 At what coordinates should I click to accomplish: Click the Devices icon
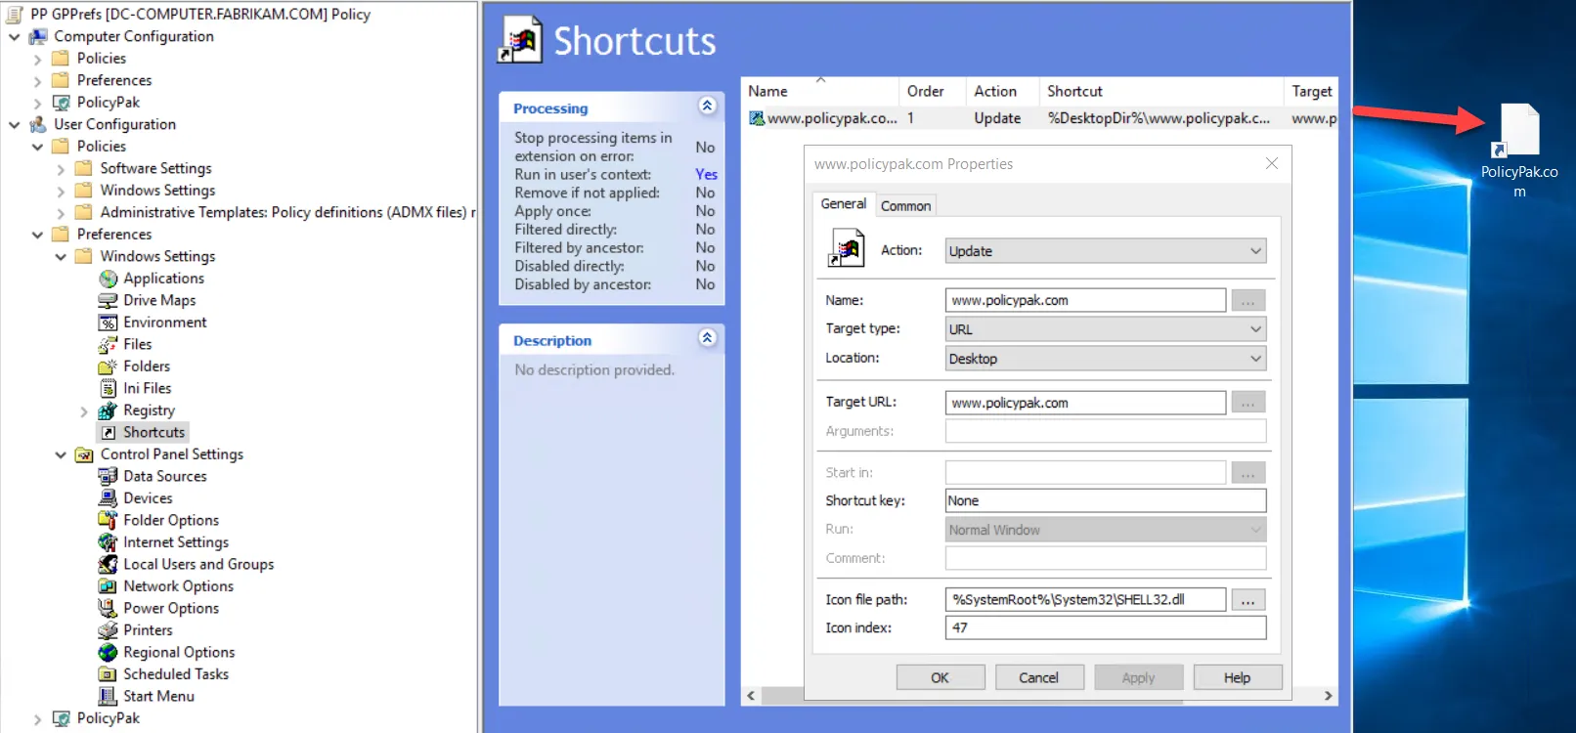click(108, 498)
